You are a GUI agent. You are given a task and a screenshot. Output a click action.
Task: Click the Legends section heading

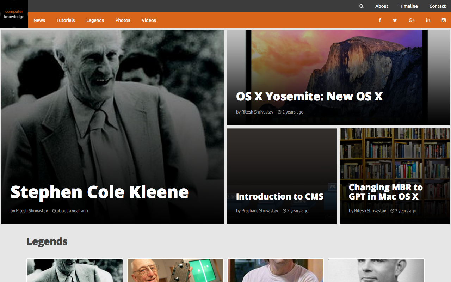(x=47, y=241)
